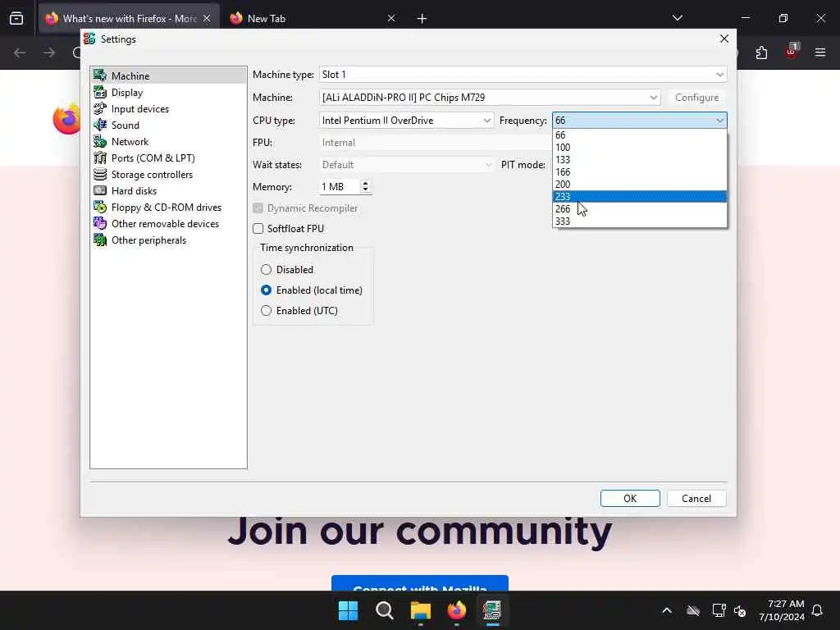840x630 pixels.
Task: Click the Memory value field
Action: 340,186
